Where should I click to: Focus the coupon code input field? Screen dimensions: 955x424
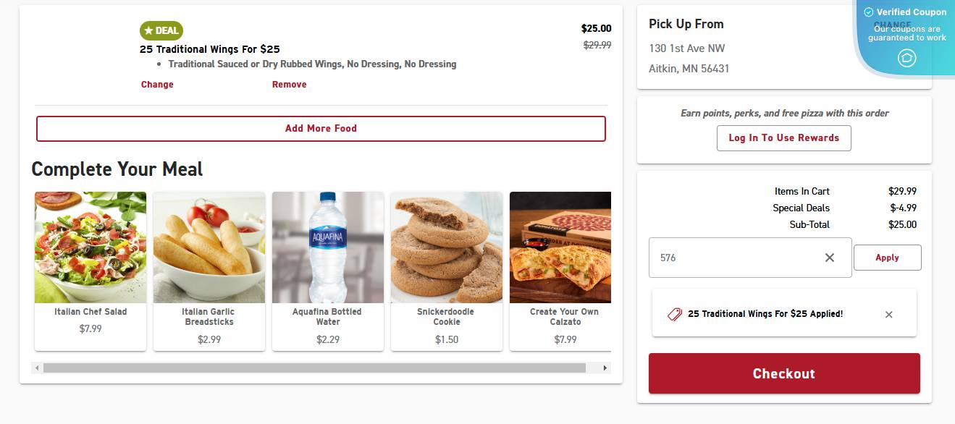[731, 258]
